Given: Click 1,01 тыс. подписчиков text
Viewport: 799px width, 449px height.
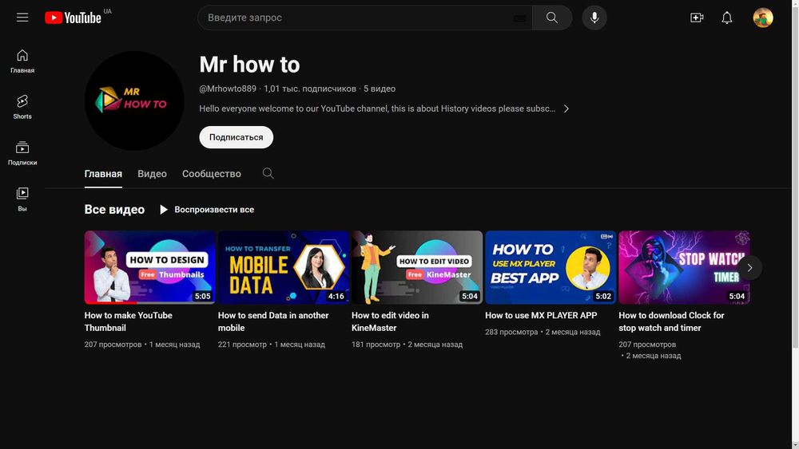Looking at the screenshot, I should 310,89.
